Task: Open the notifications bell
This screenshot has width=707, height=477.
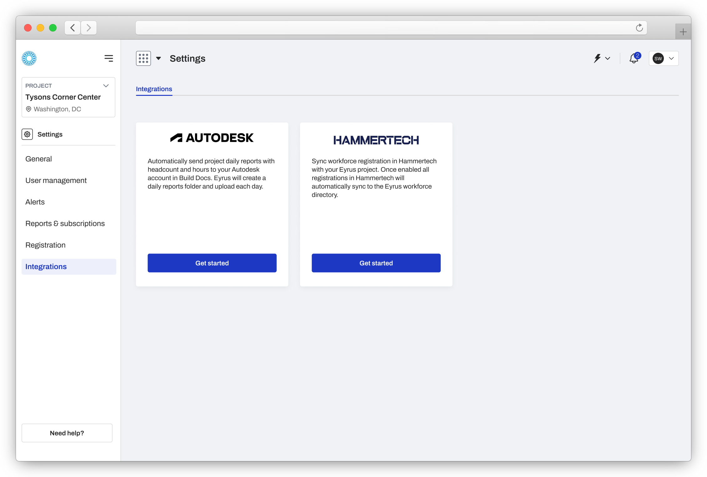Action: (x=634, y=59)
